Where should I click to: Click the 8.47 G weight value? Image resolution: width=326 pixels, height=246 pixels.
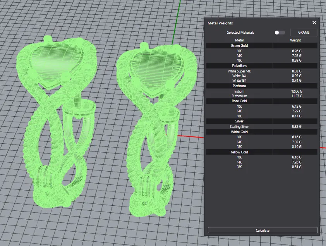coord(297,116)
